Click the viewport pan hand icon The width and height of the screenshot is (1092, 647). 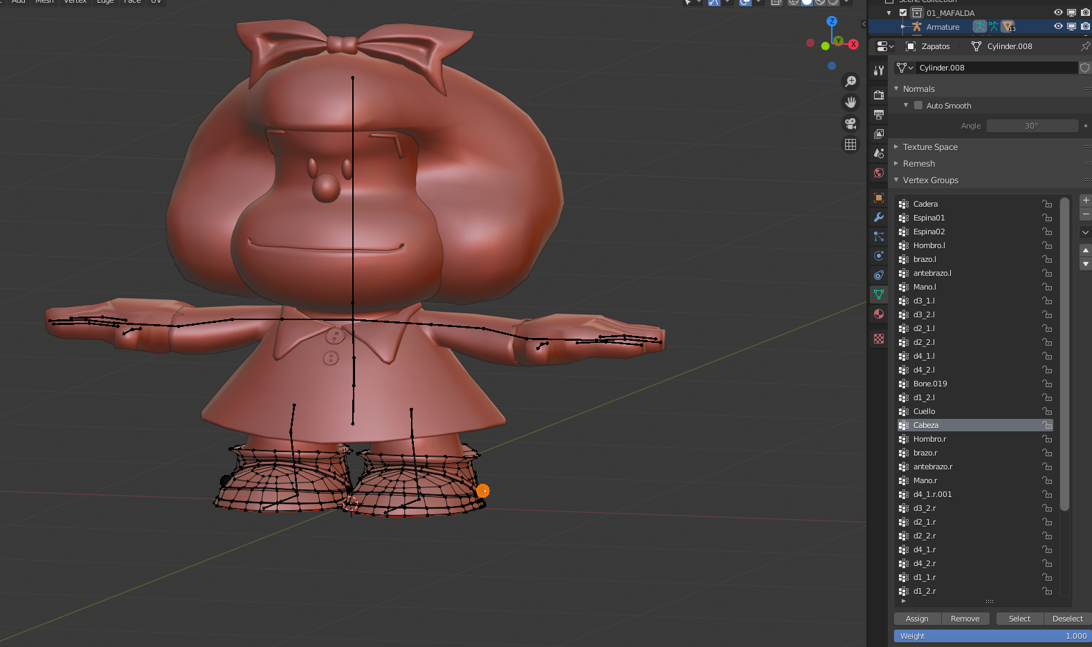tap(850, 102)
